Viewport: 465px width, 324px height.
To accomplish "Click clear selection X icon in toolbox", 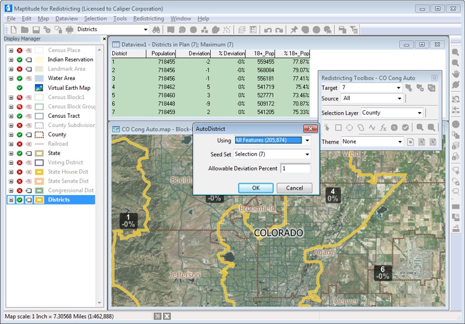I will tap(394, 128).
